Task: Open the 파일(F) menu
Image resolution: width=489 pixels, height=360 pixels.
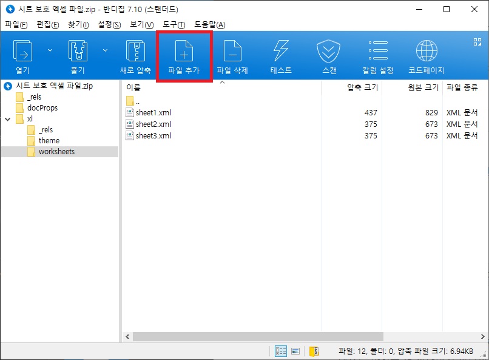Action: click(x=16, y=25)
